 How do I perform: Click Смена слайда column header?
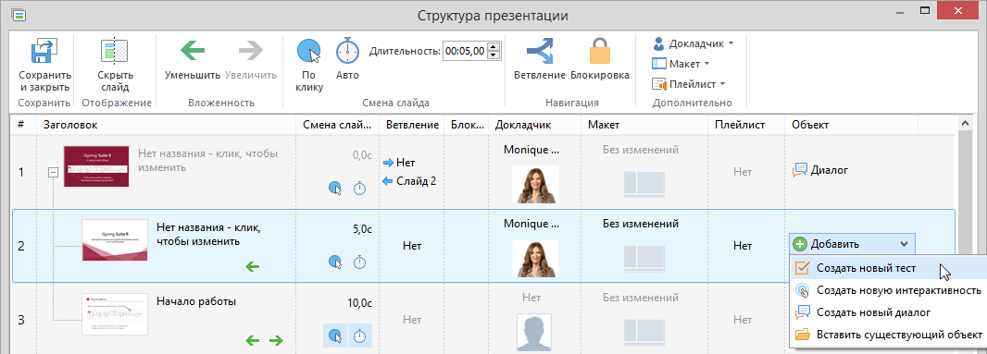point(337,125)
